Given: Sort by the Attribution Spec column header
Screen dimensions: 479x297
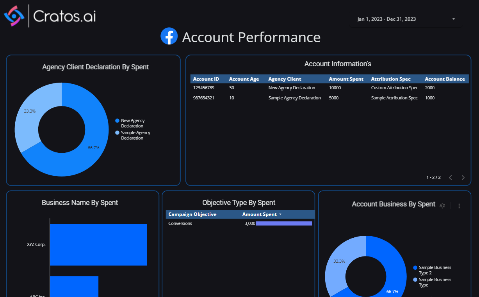Looking at the screenshot, I should [x=391, y=79].
